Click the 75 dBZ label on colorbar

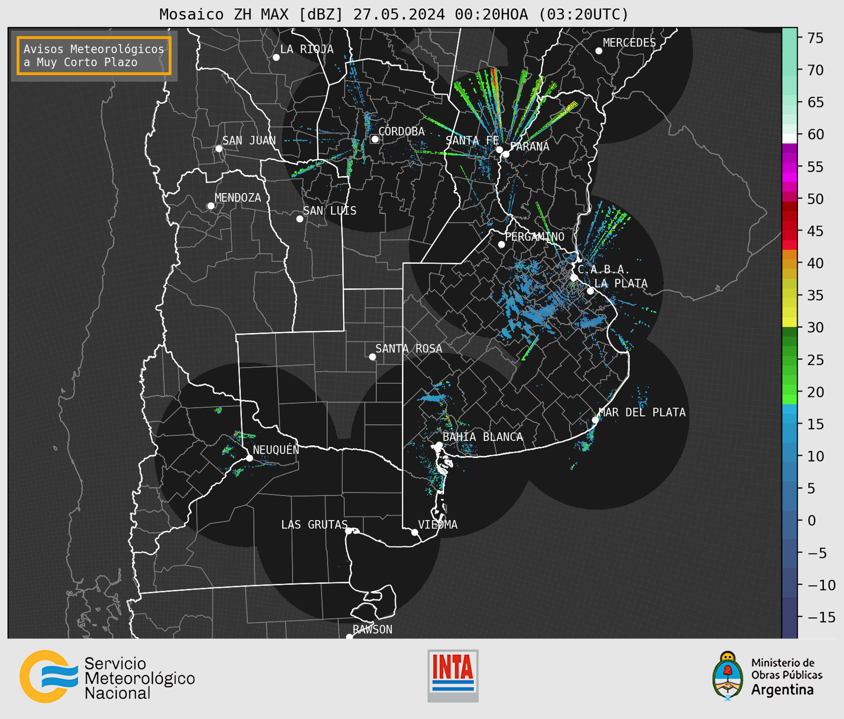tap(815, 38)
